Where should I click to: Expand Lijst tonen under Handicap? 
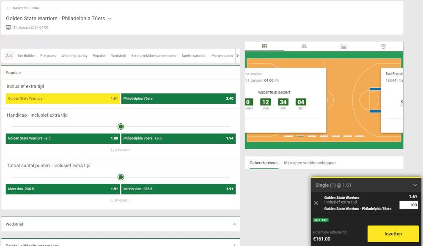120,150
